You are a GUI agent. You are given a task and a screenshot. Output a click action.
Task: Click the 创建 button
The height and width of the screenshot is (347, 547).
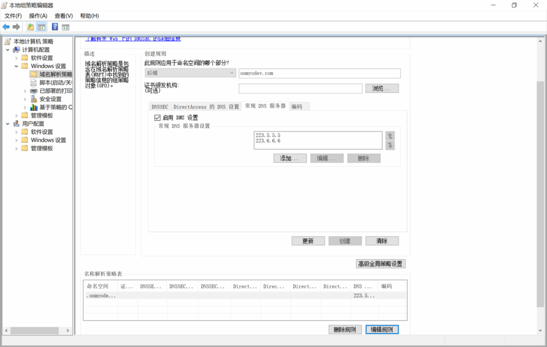pos(345,241)
